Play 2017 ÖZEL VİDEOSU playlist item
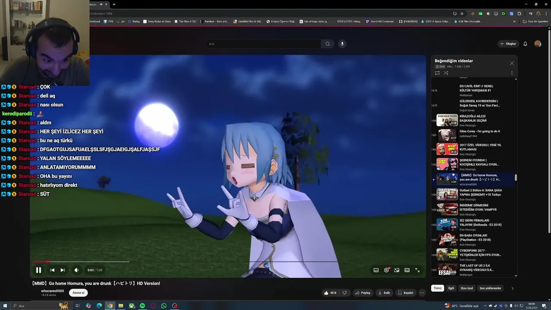 pos(473,149)
